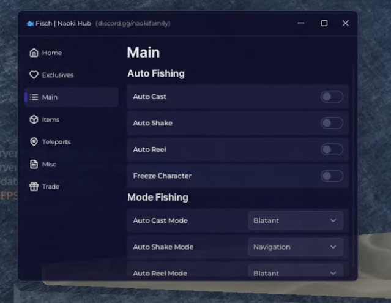This screenshot has width=391, height=303.
Task: Close the Naoki Hub window
Action: [x=345, y=23]
